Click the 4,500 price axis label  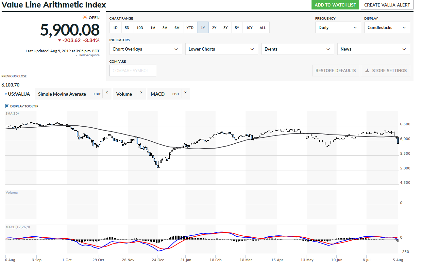coord(405,183)
